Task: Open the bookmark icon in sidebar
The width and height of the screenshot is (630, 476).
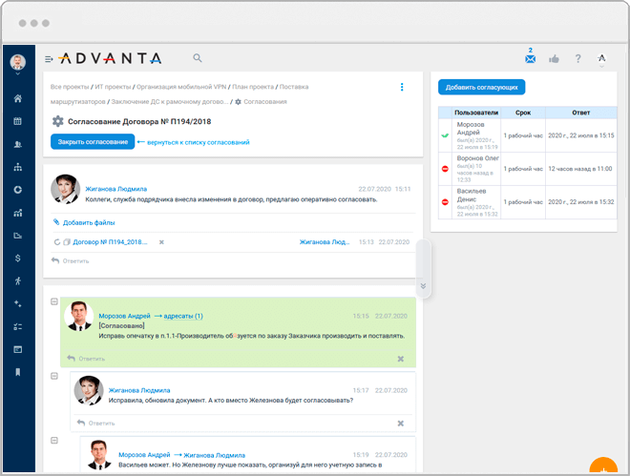Action: tap(18, 372)
